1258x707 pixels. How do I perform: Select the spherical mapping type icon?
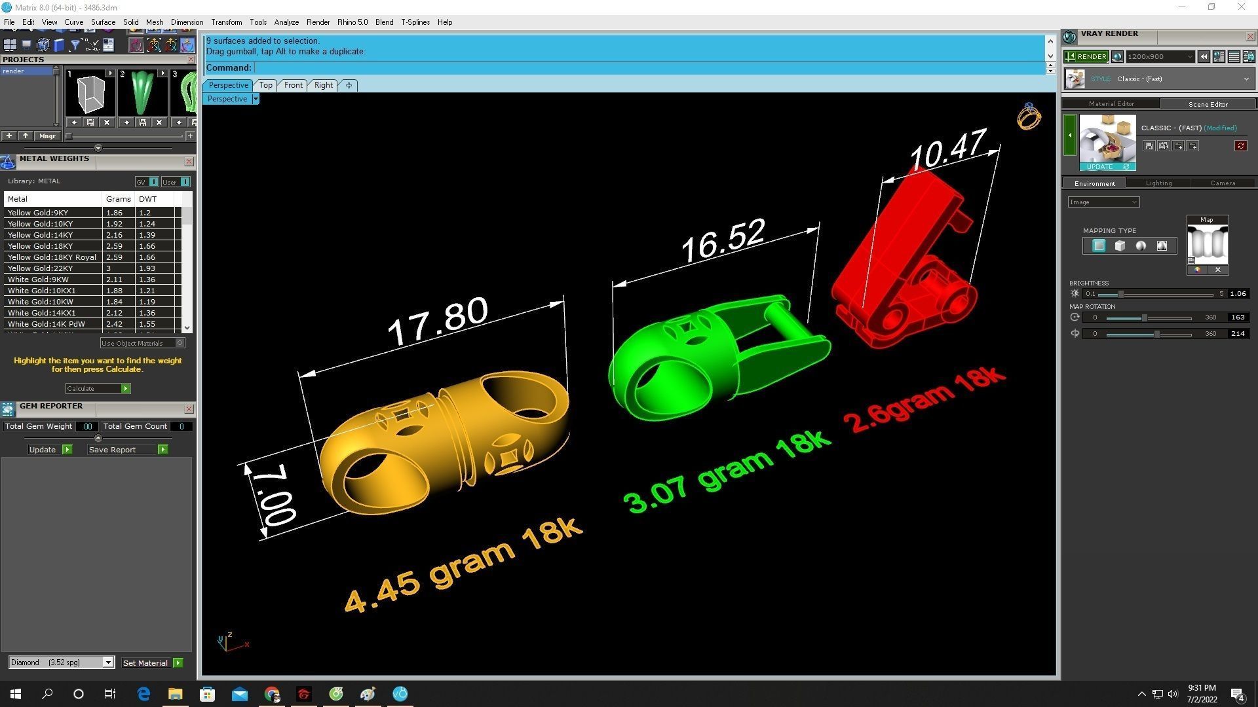[1141, 246]
